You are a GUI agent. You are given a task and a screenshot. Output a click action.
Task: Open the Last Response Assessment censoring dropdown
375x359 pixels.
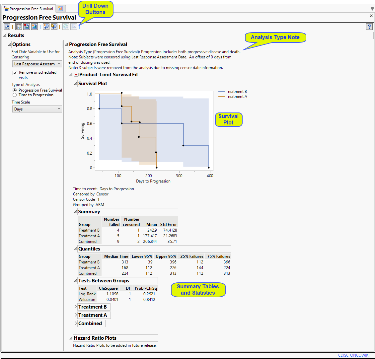point(37,64)
